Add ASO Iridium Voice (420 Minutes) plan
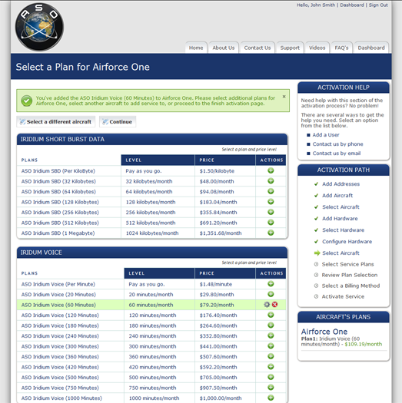Image resolution: width=402 pixels, height=403 pixels. coord(271,367)
